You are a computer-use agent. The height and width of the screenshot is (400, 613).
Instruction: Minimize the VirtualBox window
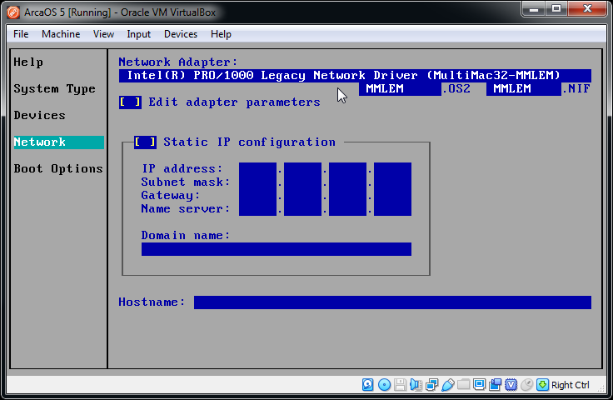pos(534,9)
